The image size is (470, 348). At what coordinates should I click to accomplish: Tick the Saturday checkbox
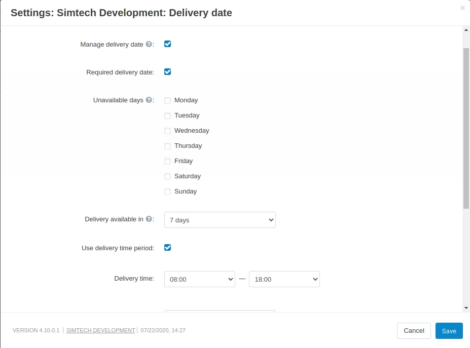167,176
